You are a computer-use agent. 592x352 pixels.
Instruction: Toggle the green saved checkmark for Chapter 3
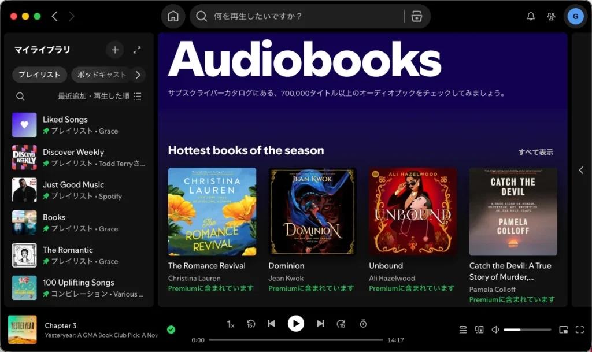[171, 329]
